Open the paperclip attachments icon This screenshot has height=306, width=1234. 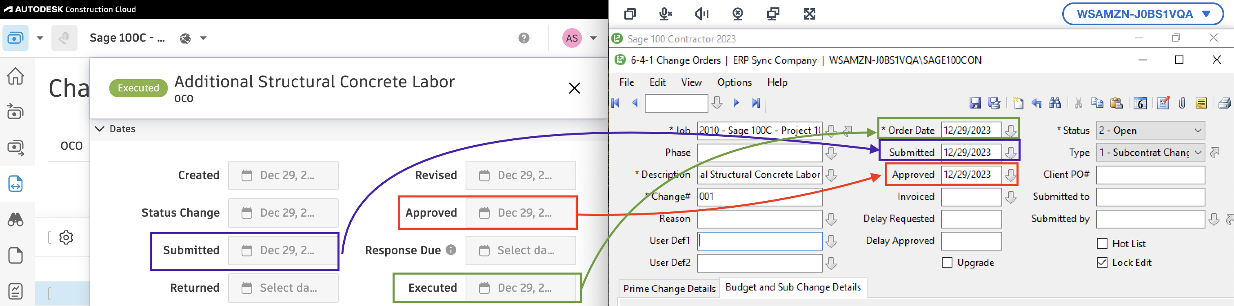[x=1182, y=103]
